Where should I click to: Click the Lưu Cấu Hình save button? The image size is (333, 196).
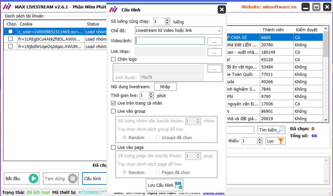pos(164,185)
